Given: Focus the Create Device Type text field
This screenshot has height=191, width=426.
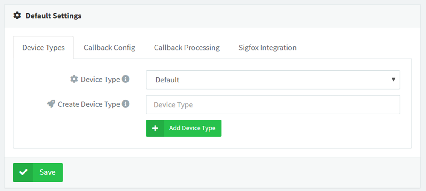Looking at the screenshot, I should coord(273,105).
